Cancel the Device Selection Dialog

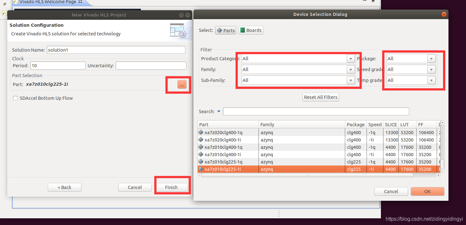[x=391, y=192]
